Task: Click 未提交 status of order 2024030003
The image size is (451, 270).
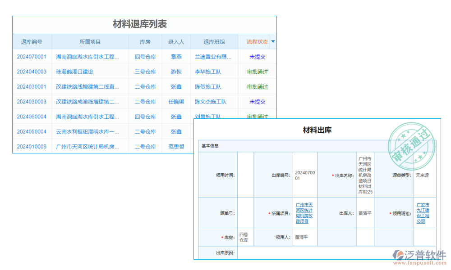Action: 257,102
